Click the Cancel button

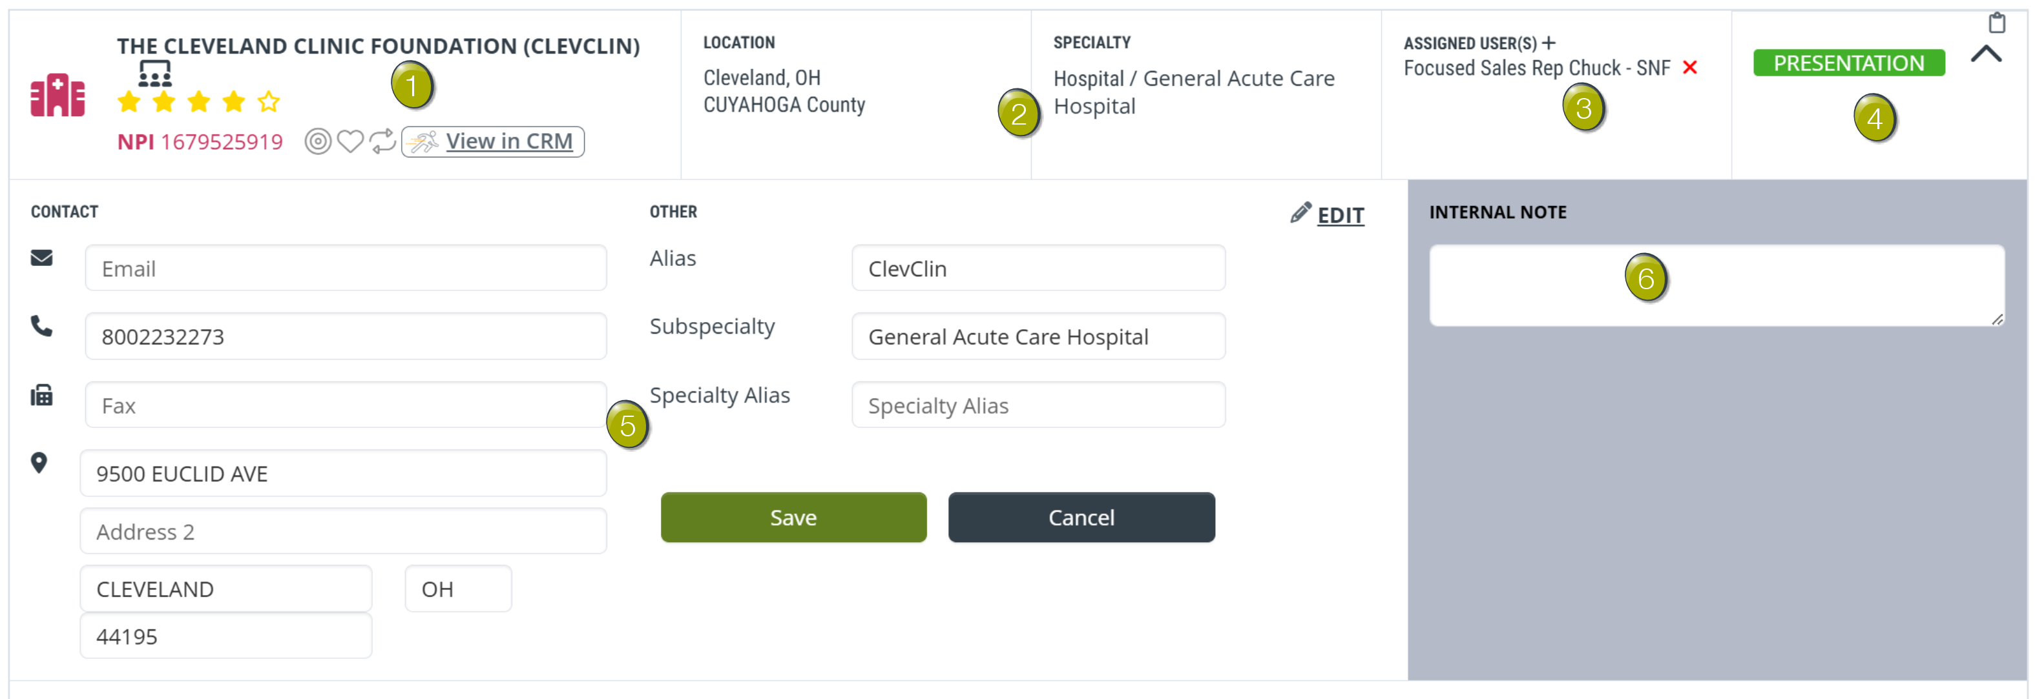pyautogui.click(x=1081, y=518)
